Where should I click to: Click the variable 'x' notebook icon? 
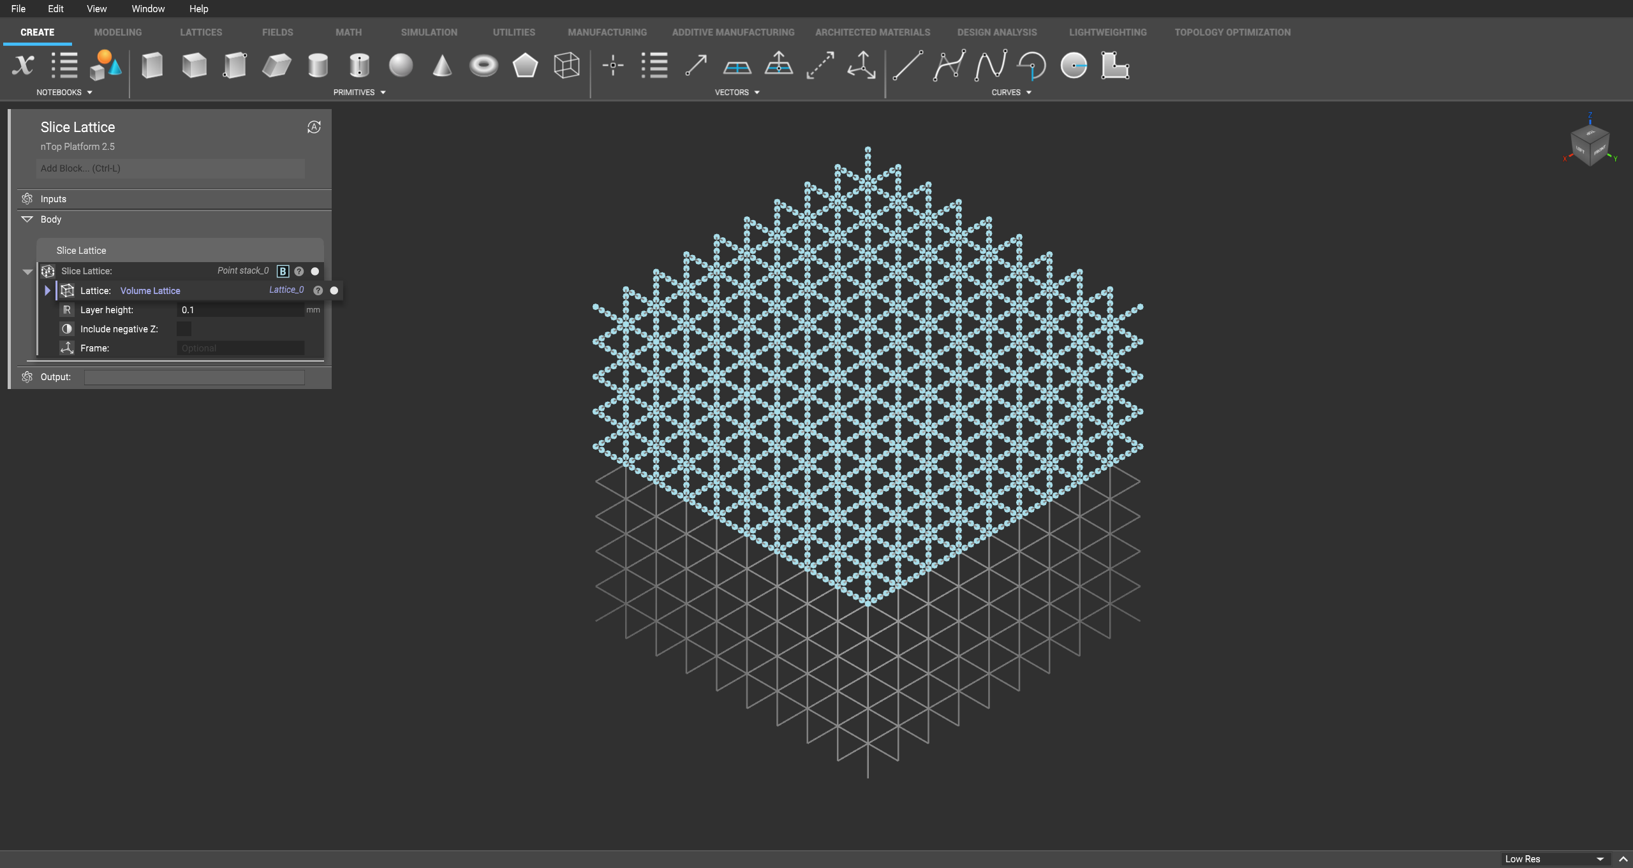(x=23, y=65)
